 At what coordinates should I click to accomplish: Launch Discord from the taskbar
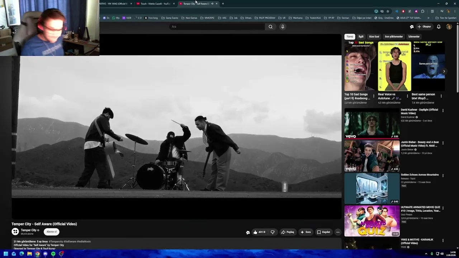point(45,254)
